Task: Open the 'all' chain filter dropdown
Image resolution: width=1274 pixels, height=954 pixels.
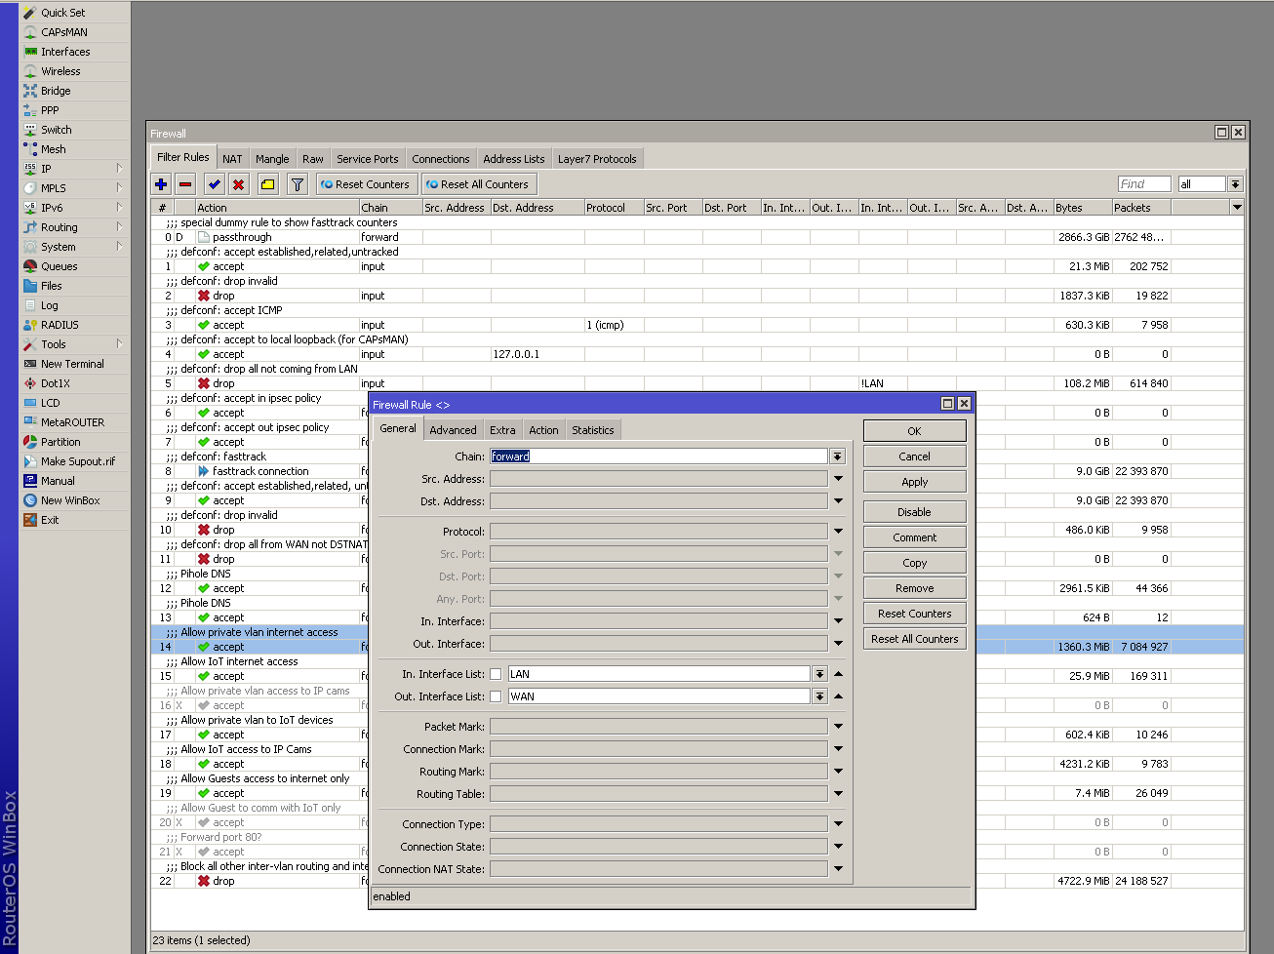Action: pos(1235,184)
